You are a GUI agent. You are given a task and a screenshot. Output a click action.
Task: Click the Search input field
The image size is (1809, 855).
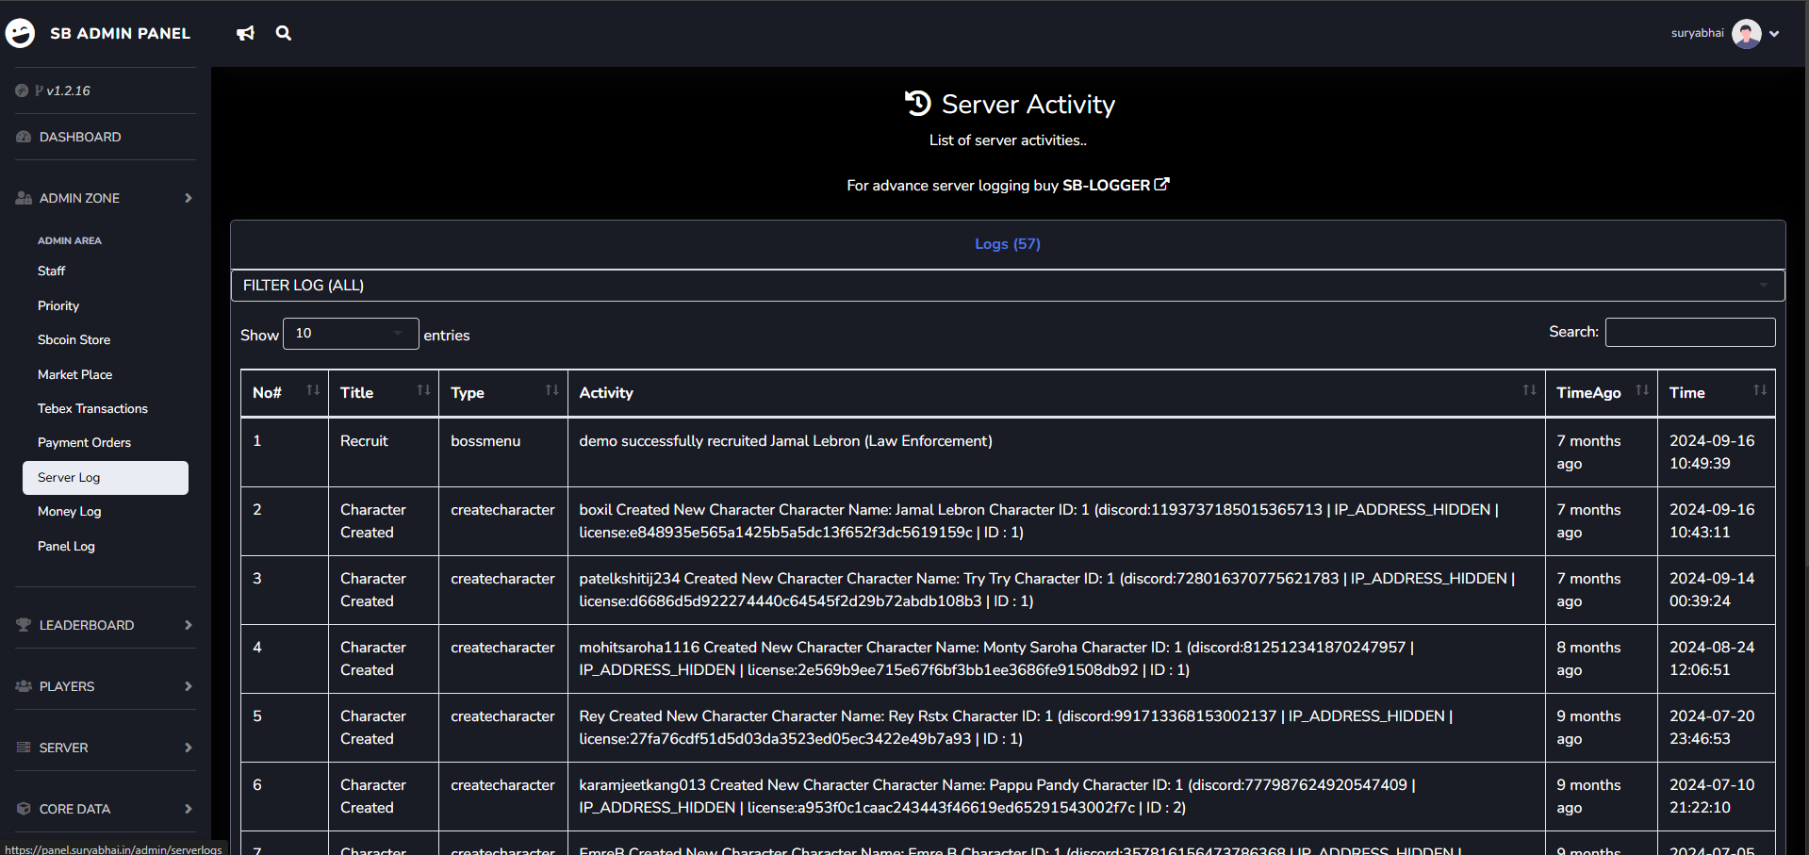[x=1689, y=332]
